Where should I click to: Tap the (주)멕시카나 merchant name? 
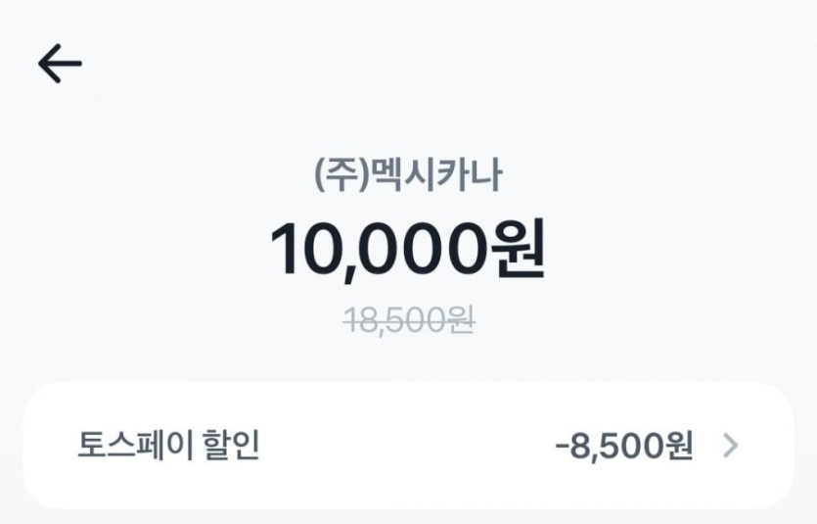tap(408, 176)
